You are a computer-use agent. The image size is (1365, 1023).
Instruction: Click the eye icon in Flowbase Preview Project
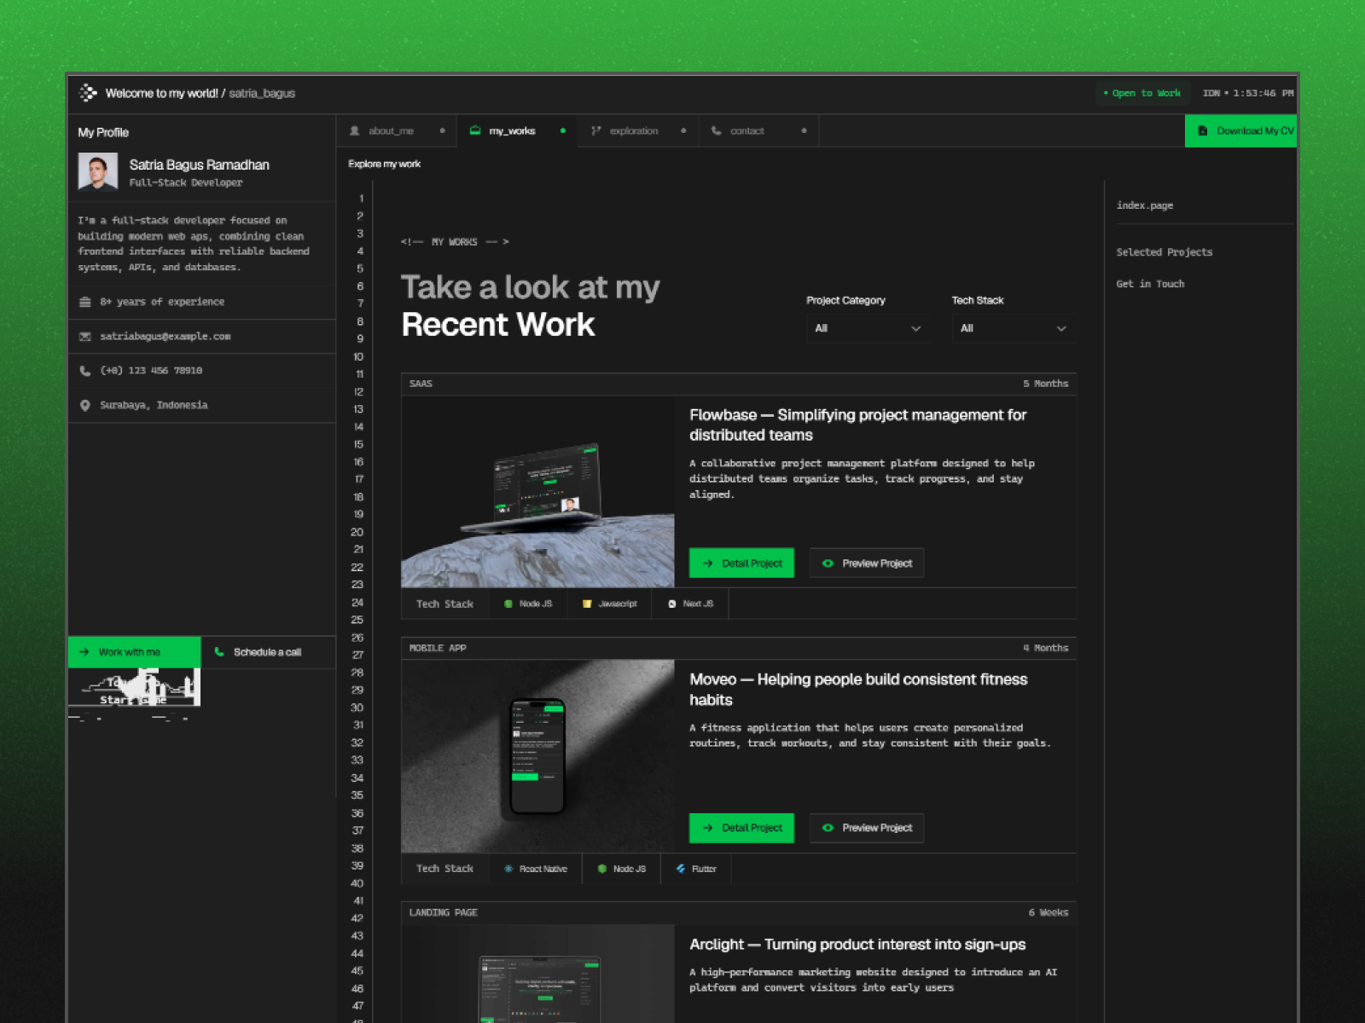point(828,564)
